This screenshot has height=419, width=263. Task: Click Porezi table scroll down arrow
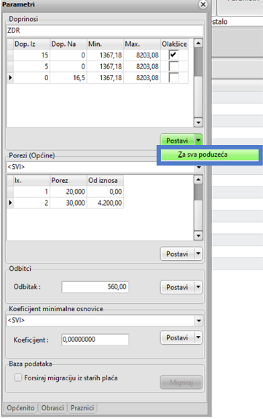[x=198, y=235]
